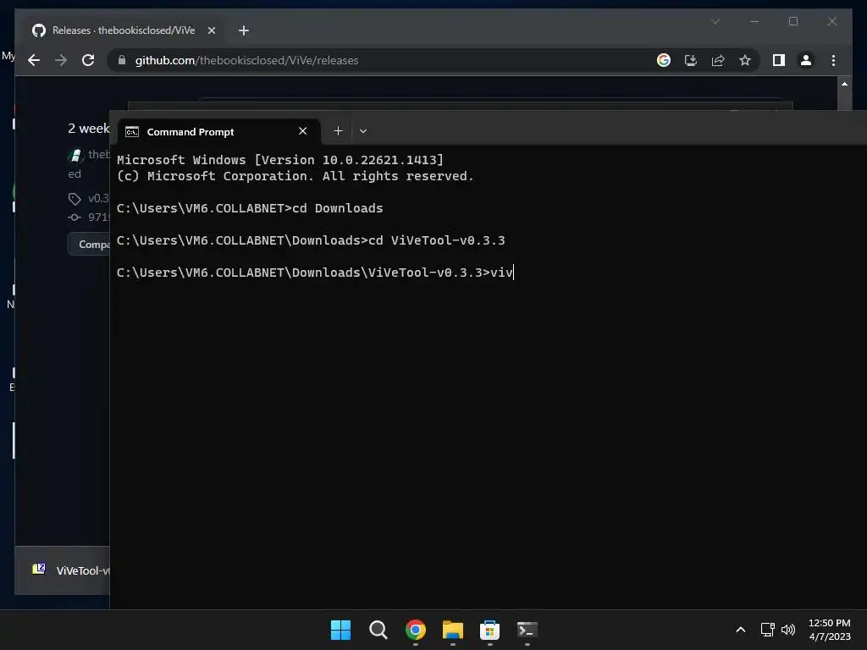867x650 pixels.
Task: Click the Windows version line text
Action: pyautogui.click(x=280, y=160)
